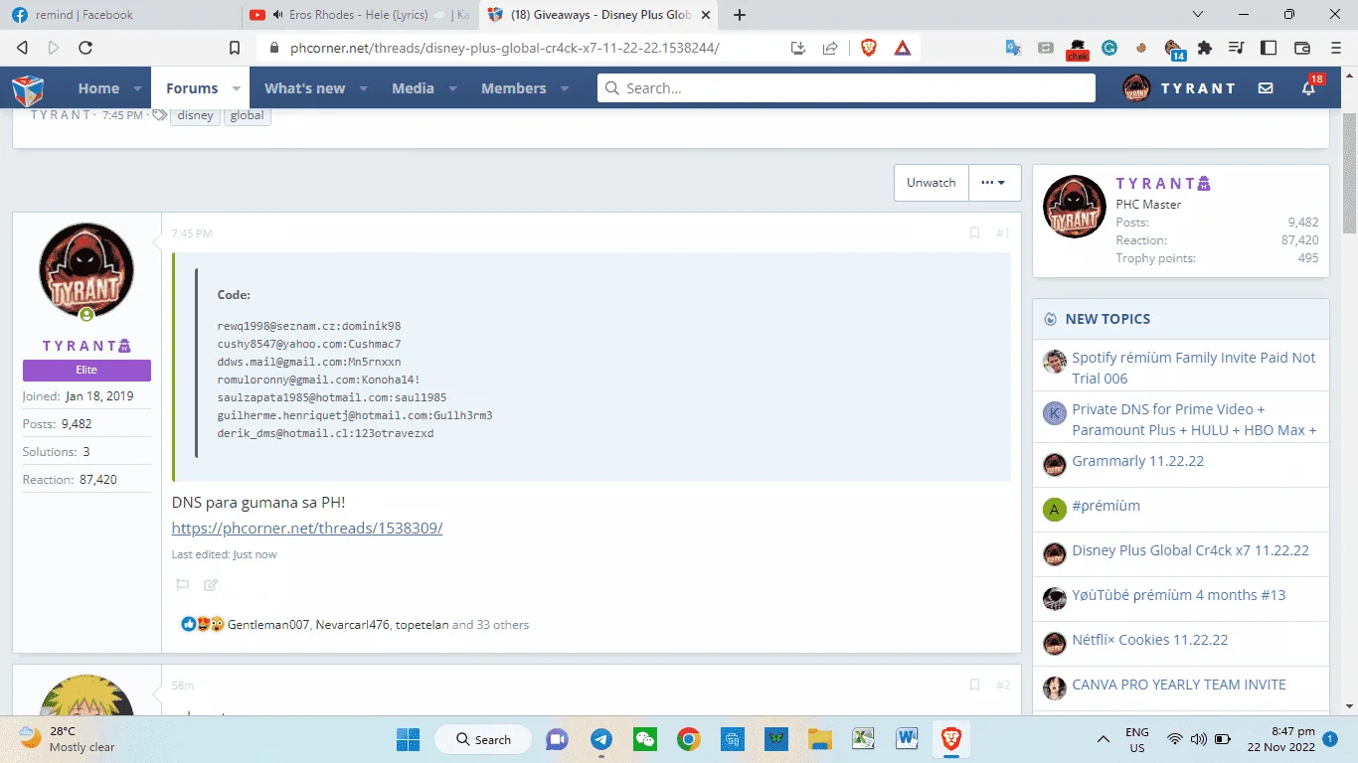The image size is (1358, 763).
Task: Click the edit icon under post #1
Action: tap(211, 585)
